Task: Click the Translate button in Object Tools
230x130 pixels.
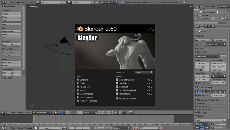Action: 12,14
